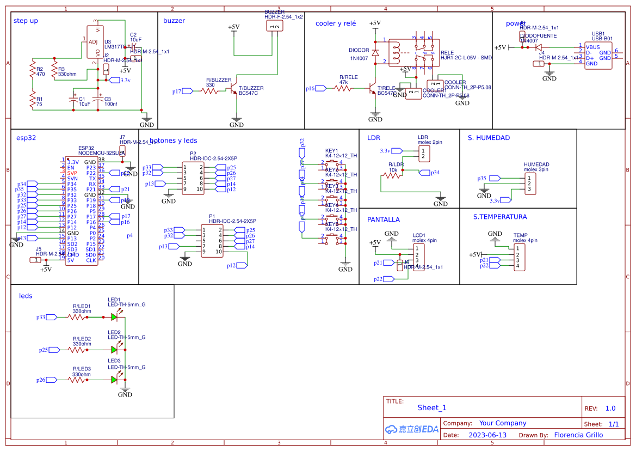Select the LCD1 molex 4pin connector
The width and height of the screenshot is (636, 451).
pyautogui.click(x=419, y=256)
